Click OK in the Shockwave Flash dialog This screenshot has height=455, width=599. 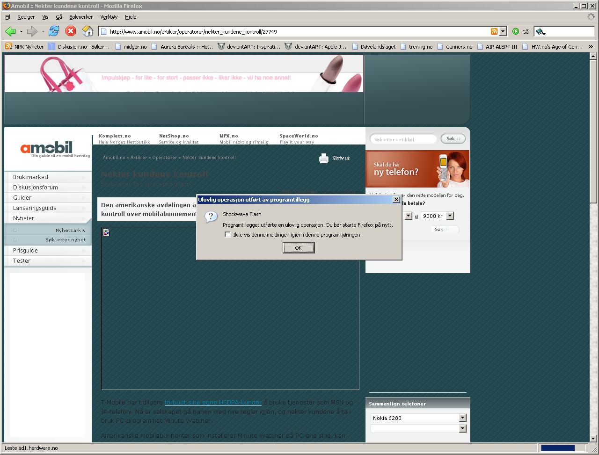[x=299, y=248]
